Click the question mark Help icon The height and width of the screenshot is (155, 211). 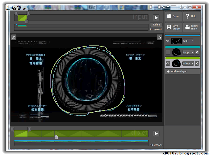pyautogui.click(x=187, y=16)
